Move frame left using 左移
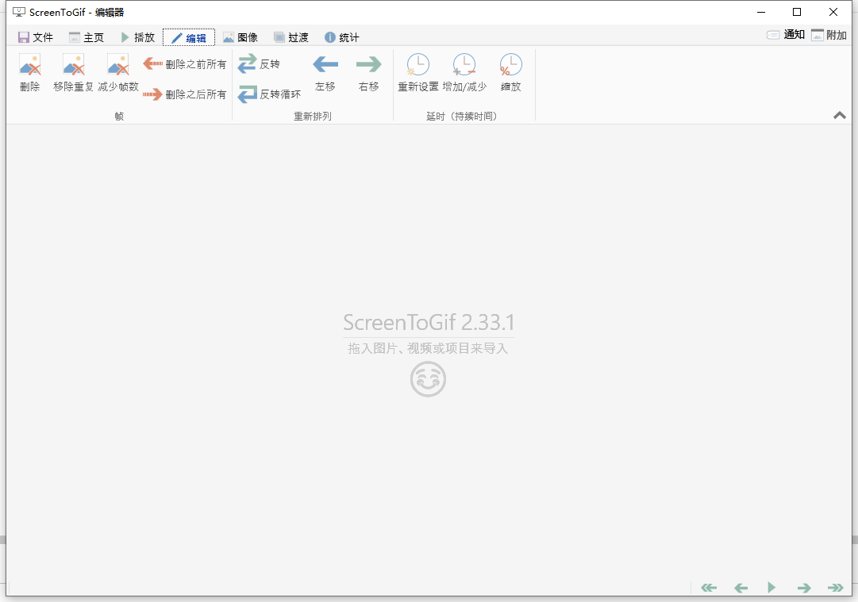 325,73
